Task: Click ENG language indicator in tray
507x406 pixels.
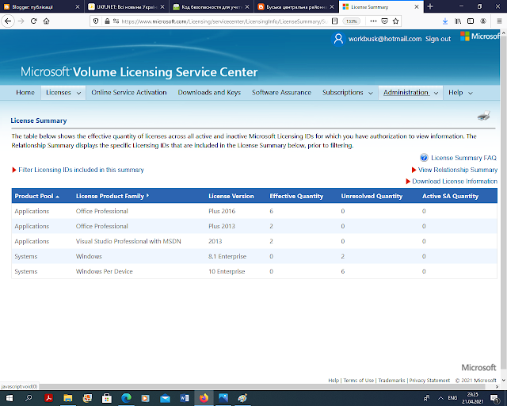Action: tap(452, 398)
